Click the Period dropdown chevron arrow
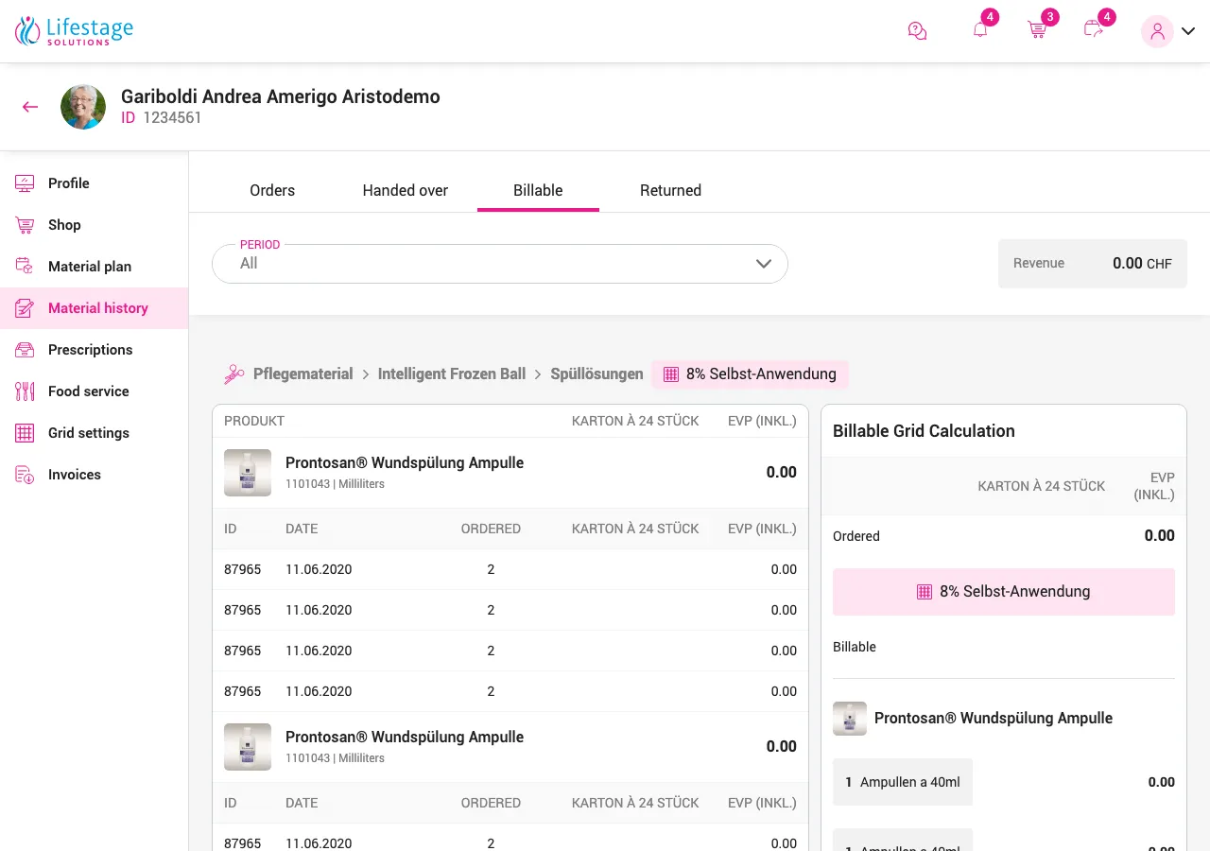The image size is (1210, 851). pos(764,264)
